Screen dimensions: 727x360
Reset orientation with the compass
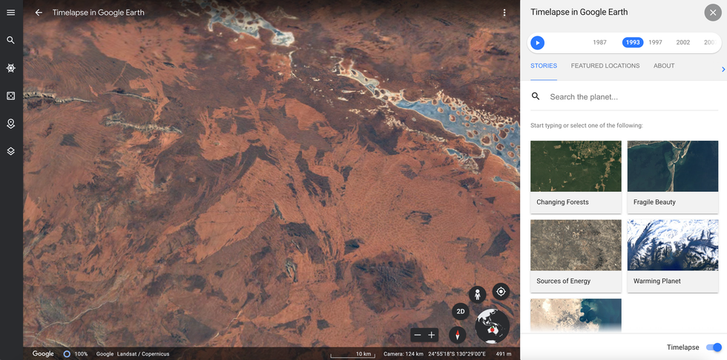pyautogui.click(x=457, y=335)
